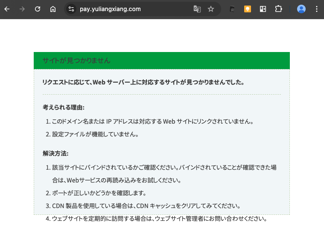Reload the current page
This screenshot has height=246, width=324.
pyautogui.click(x=38, y=9)
